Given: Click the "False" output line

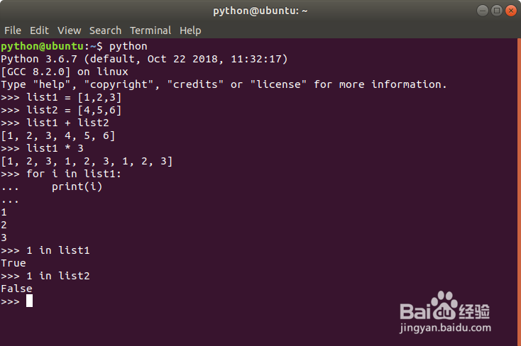Looking at the screenshot, I should pyautogui.click(x=16, y=289).
